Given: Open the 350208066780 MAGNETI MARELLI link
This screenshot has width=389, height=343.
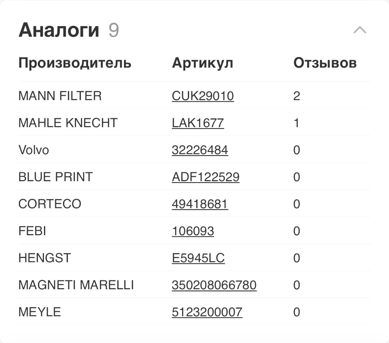Looking at the screenshot, I should click(x=214, y=285).
